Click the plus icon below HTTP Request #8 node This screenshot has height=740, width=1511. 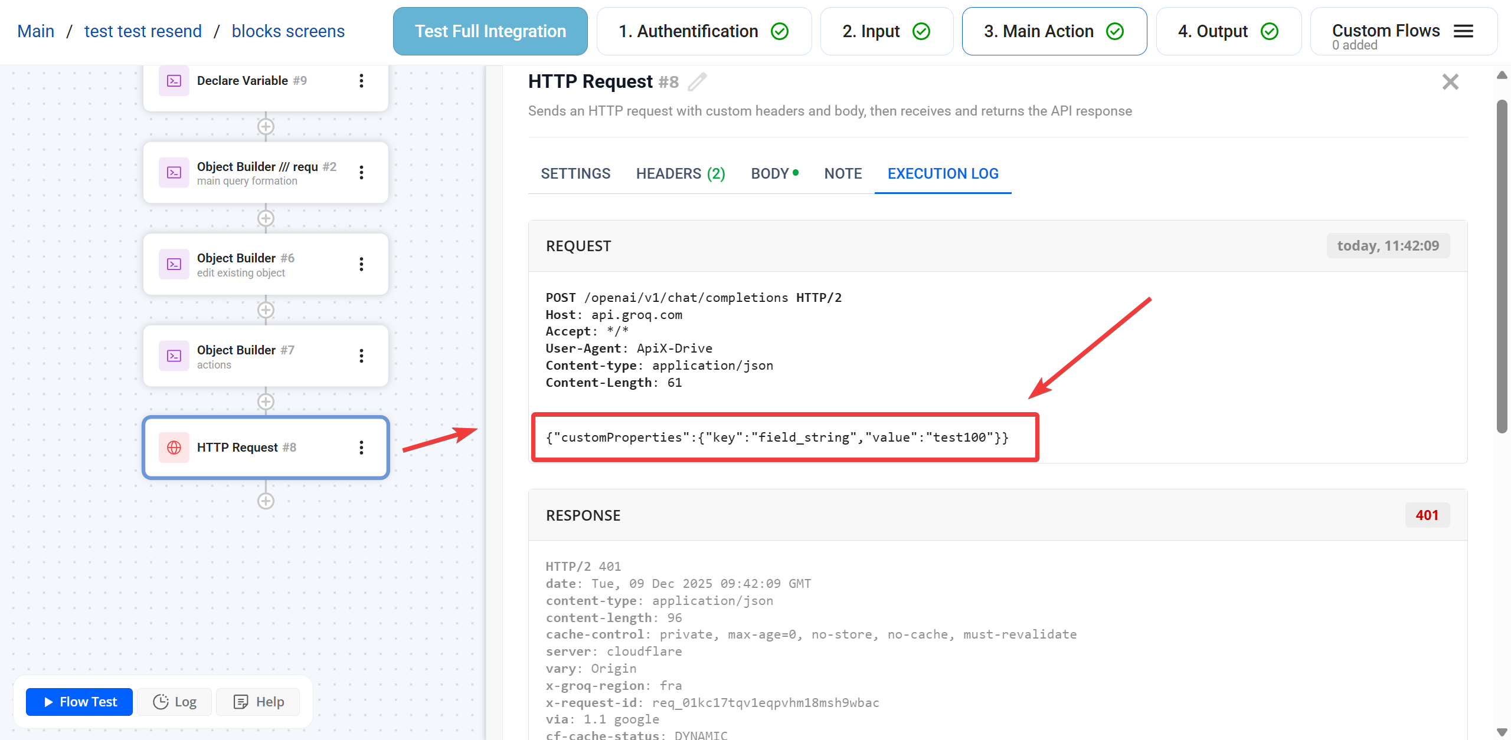tap(266, 501)
